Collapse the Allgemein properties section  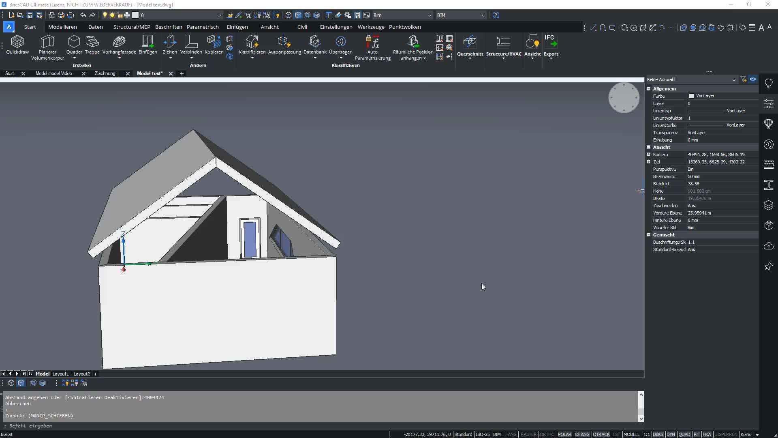coord(648,89)
